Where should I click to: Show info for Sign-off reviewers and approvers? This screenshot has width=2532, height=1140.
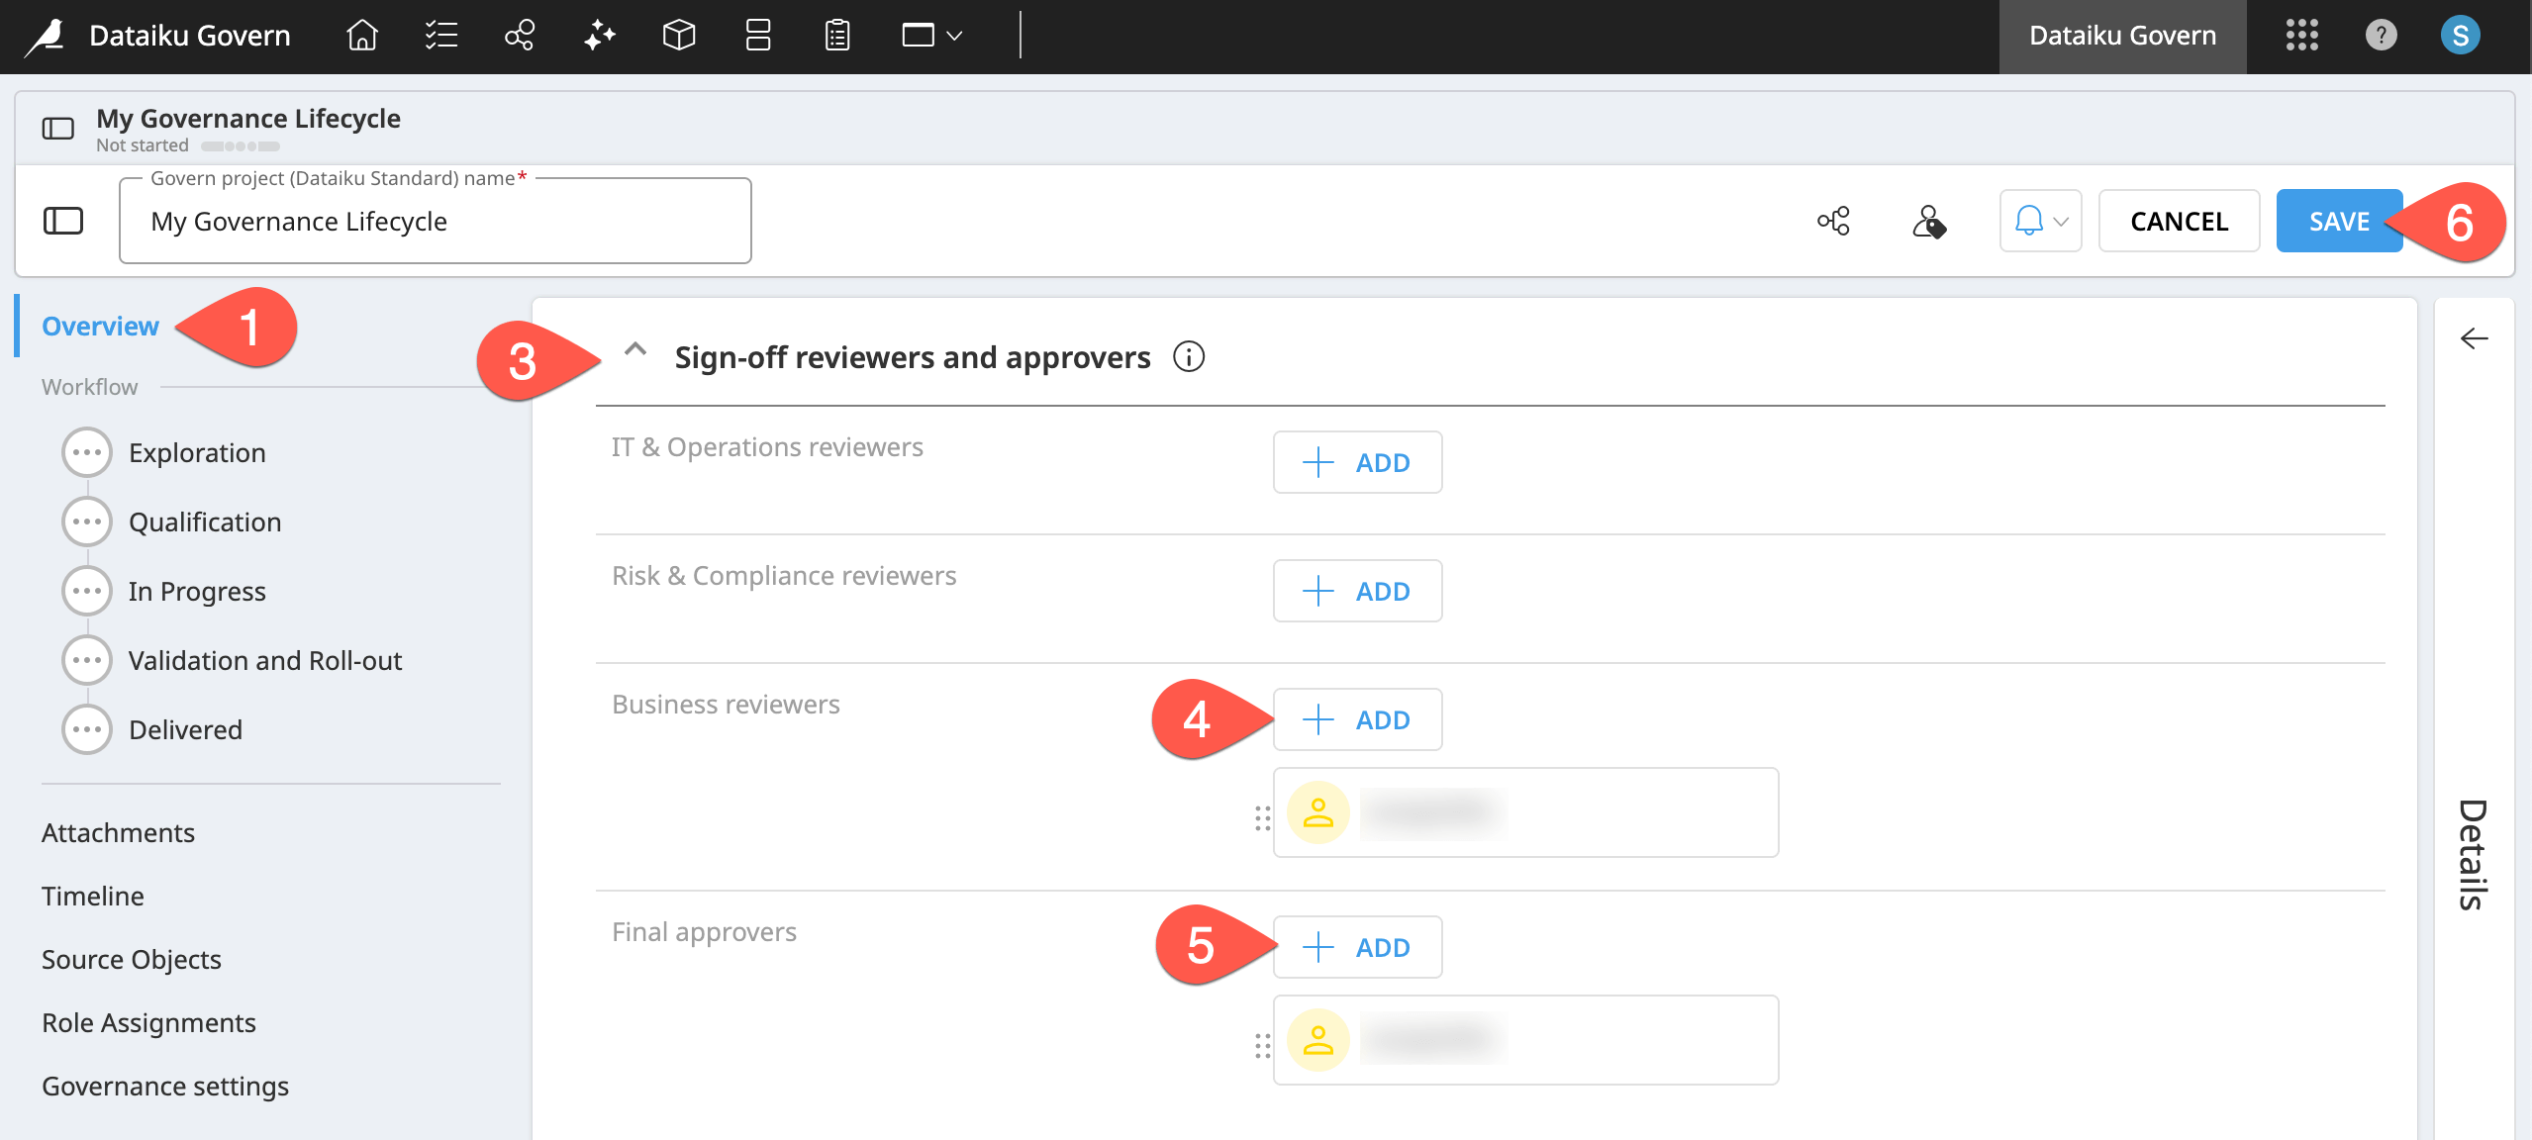coord(1188,356)
